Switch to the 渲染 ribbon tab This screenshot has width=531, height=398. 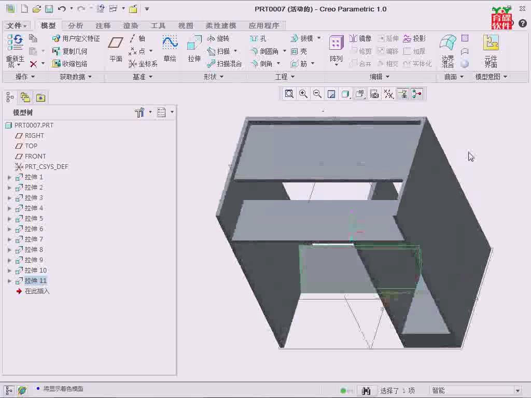click(131, 26)
